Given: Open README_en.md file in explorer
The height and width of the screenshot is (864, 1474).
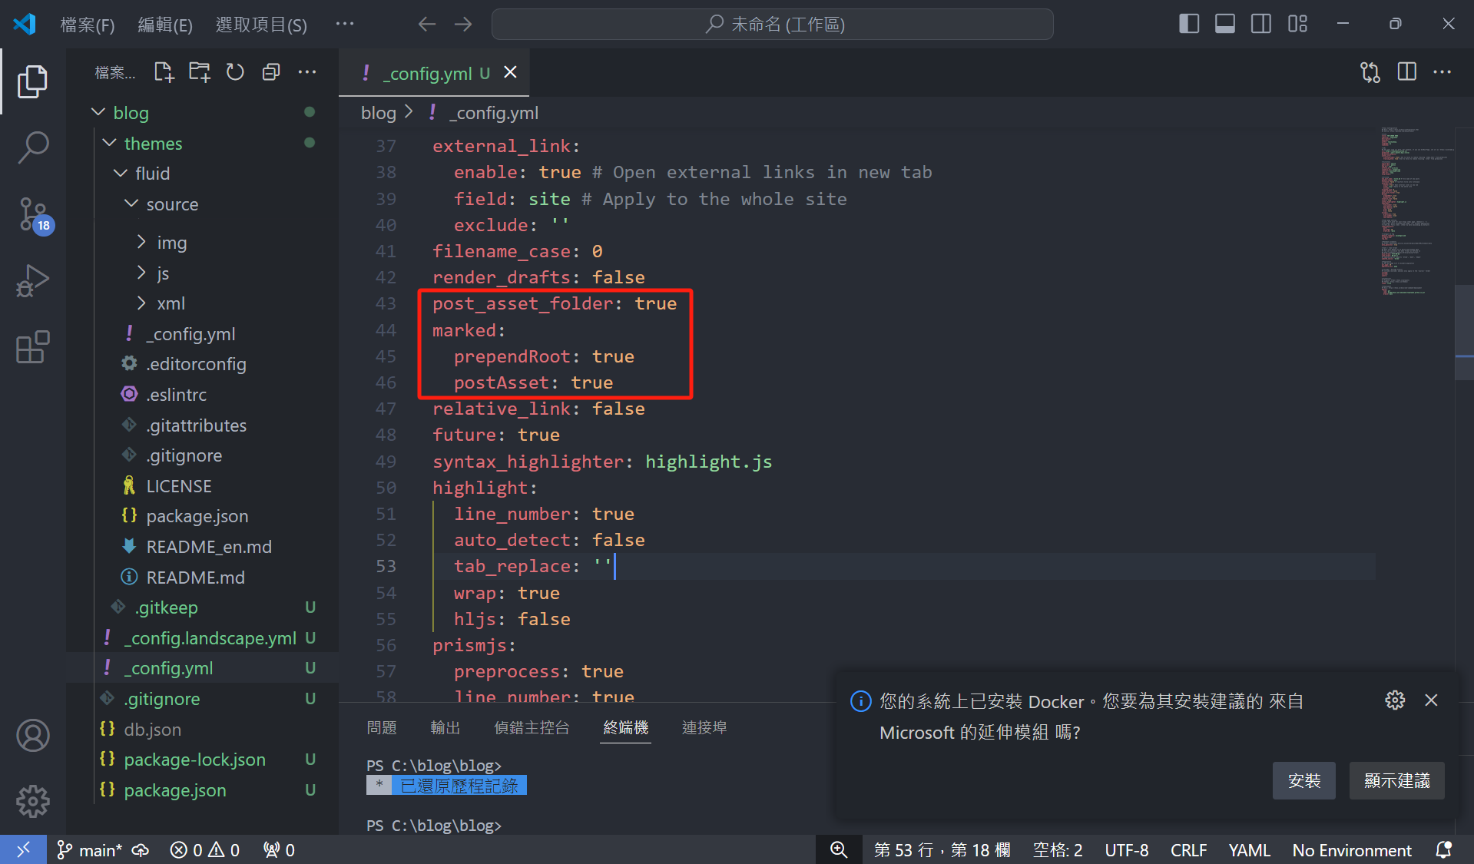Looking at the screenshot, I should click(208, 547).
